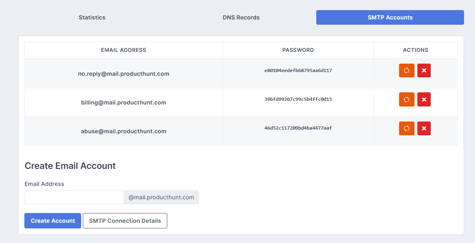Regenerate password for billing@mail.producthunt.com
Screen dimensions: 475x243
(406, 99)
